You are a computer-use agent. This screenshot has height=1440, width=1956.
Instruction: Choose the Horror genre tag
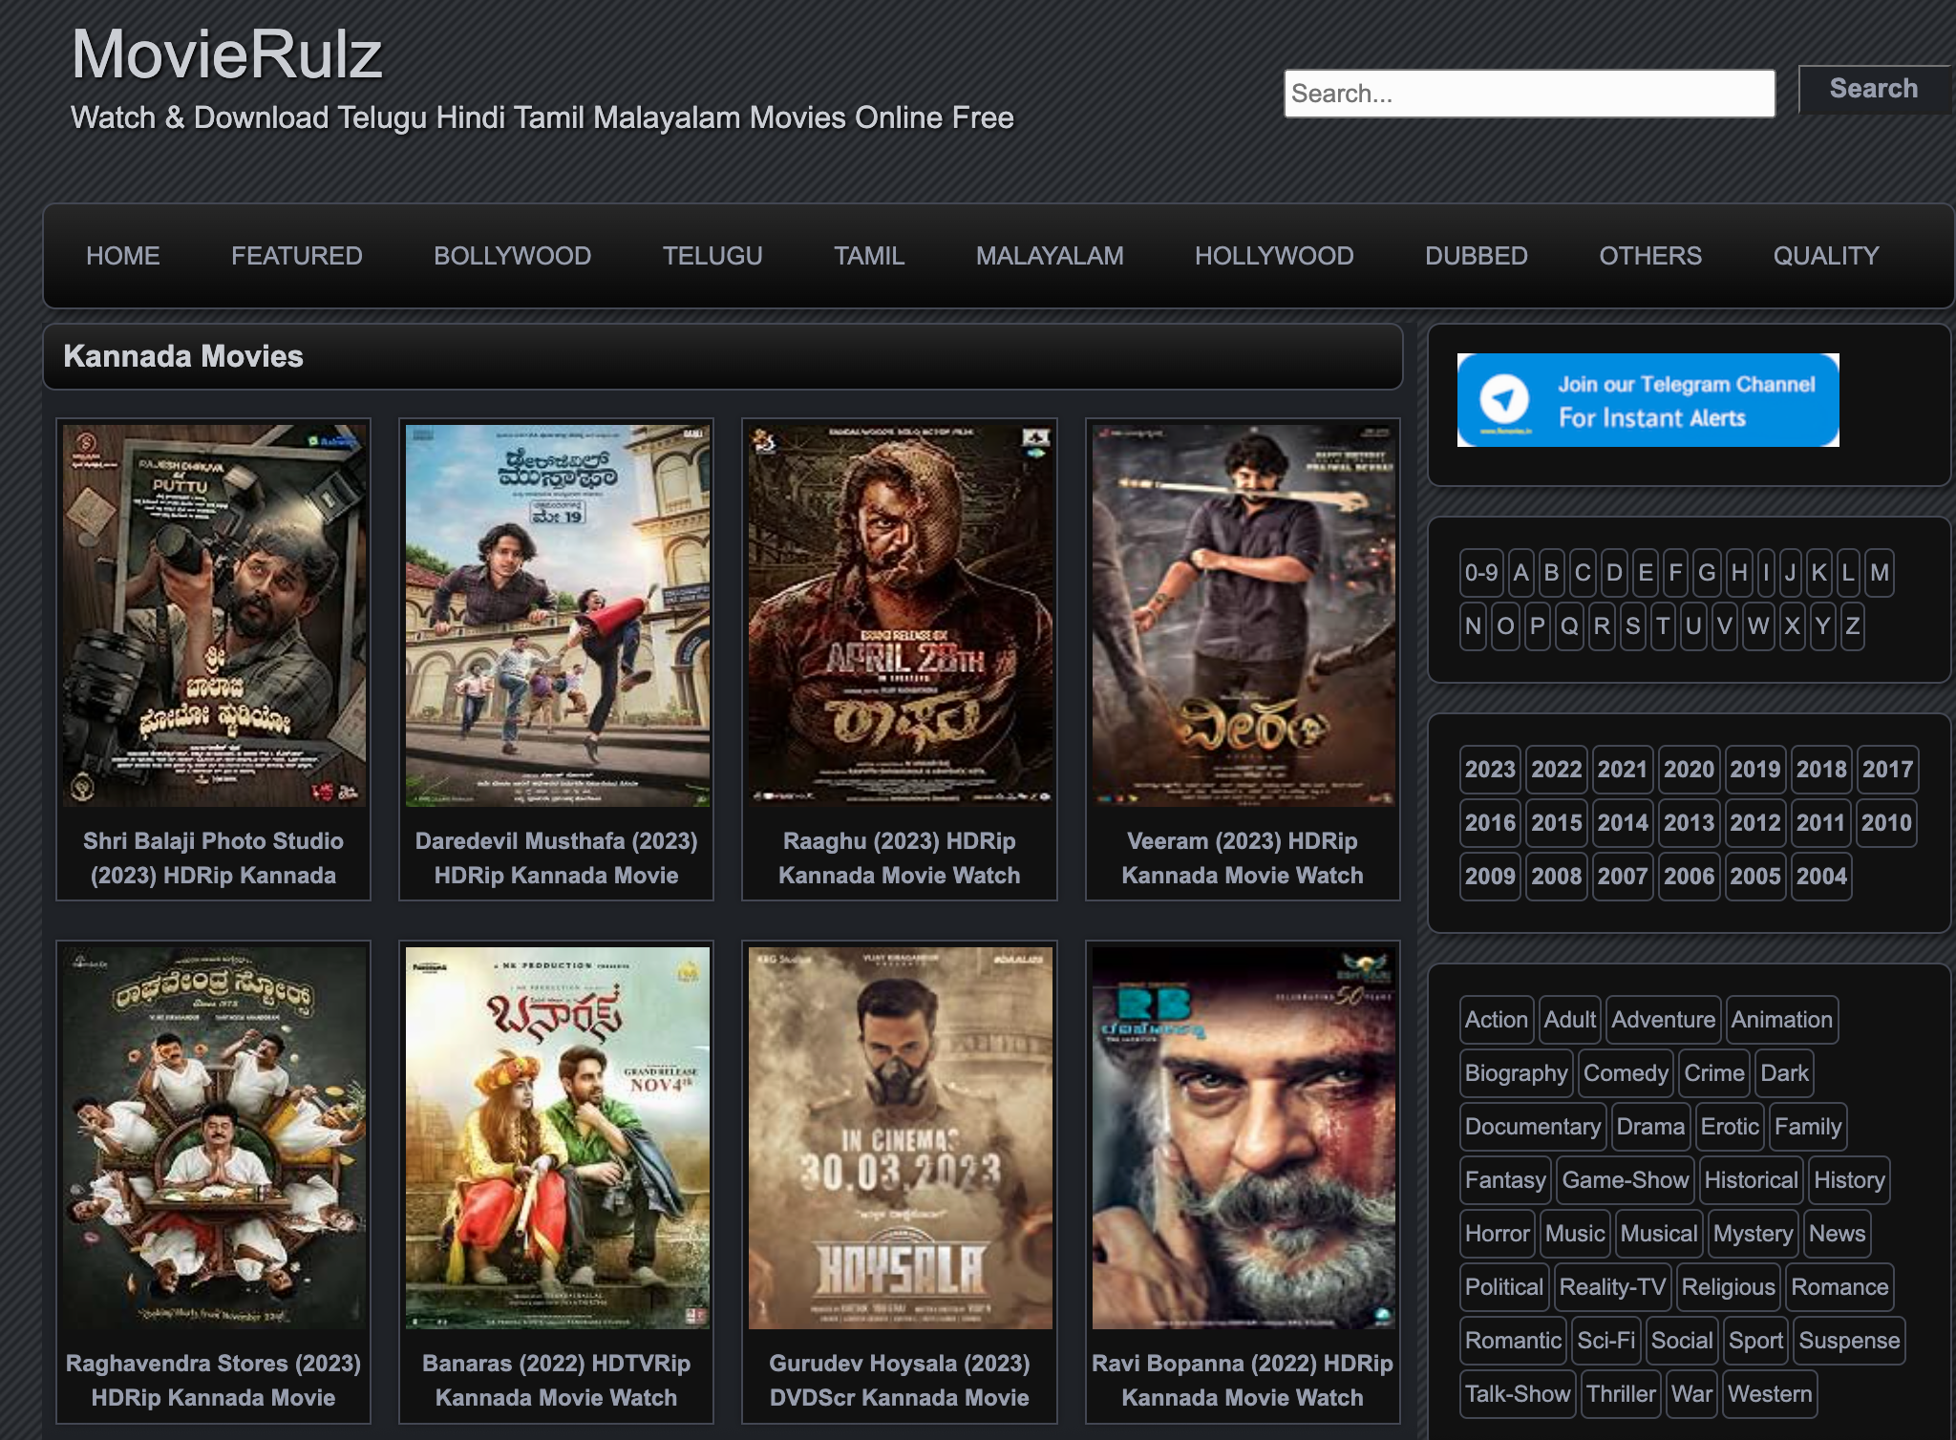tap(1497, 1234)
